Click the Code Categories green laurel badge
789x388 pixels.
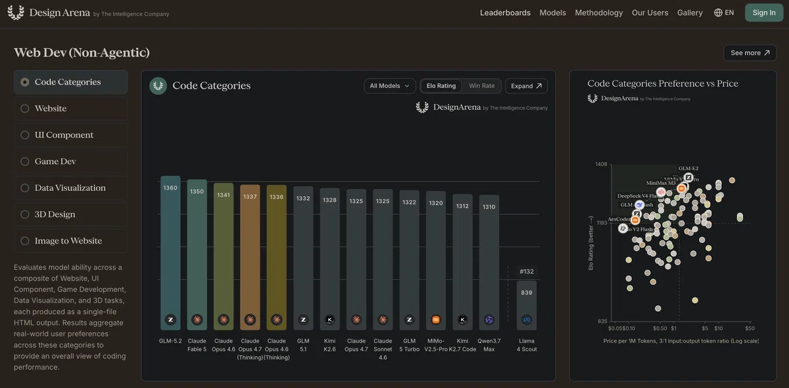pyautogui.click(x=158, y=86)
